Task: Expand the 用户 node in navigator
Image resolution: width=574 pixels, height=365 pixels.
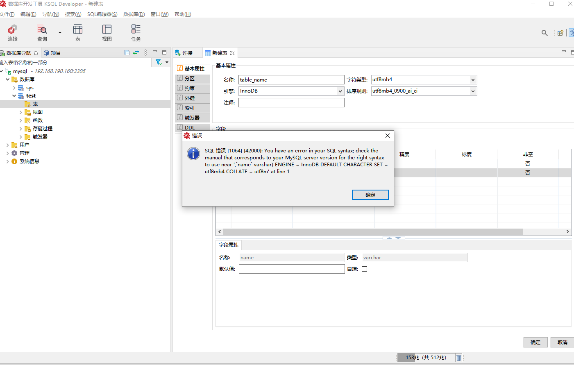Action: (x=7, y=145)
